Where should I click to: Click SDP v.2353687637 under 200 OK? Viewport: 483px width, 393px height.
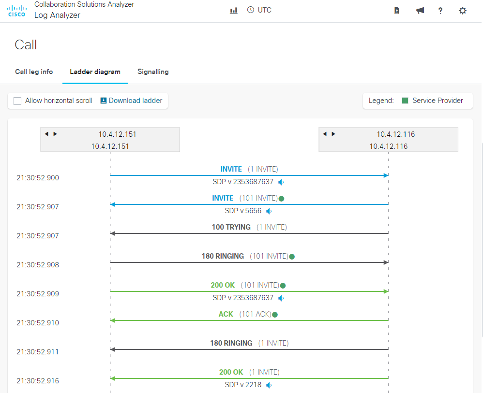243,298
